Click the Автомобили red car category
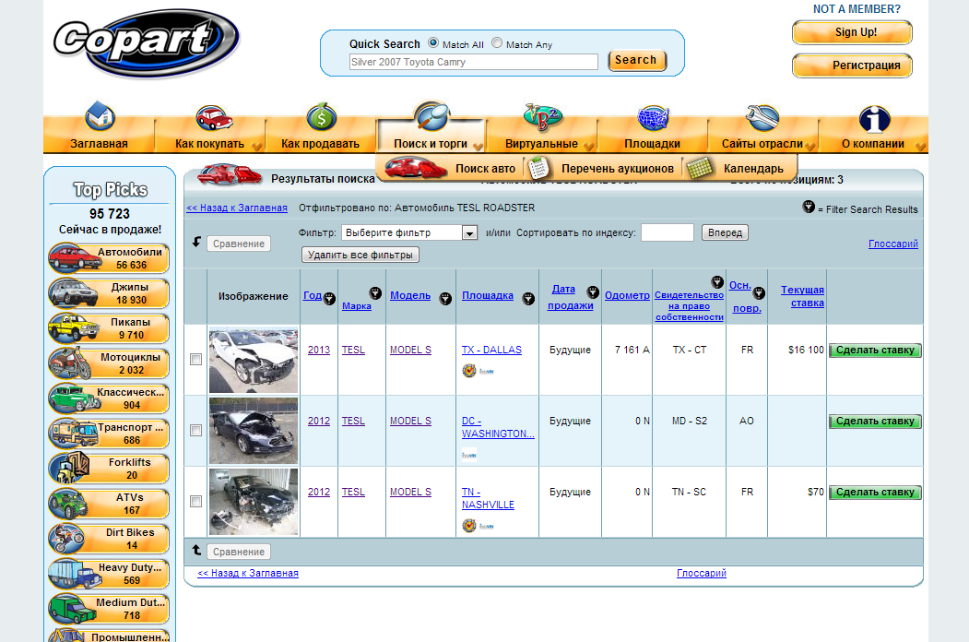Screen dimensions: 969x642 109,258
